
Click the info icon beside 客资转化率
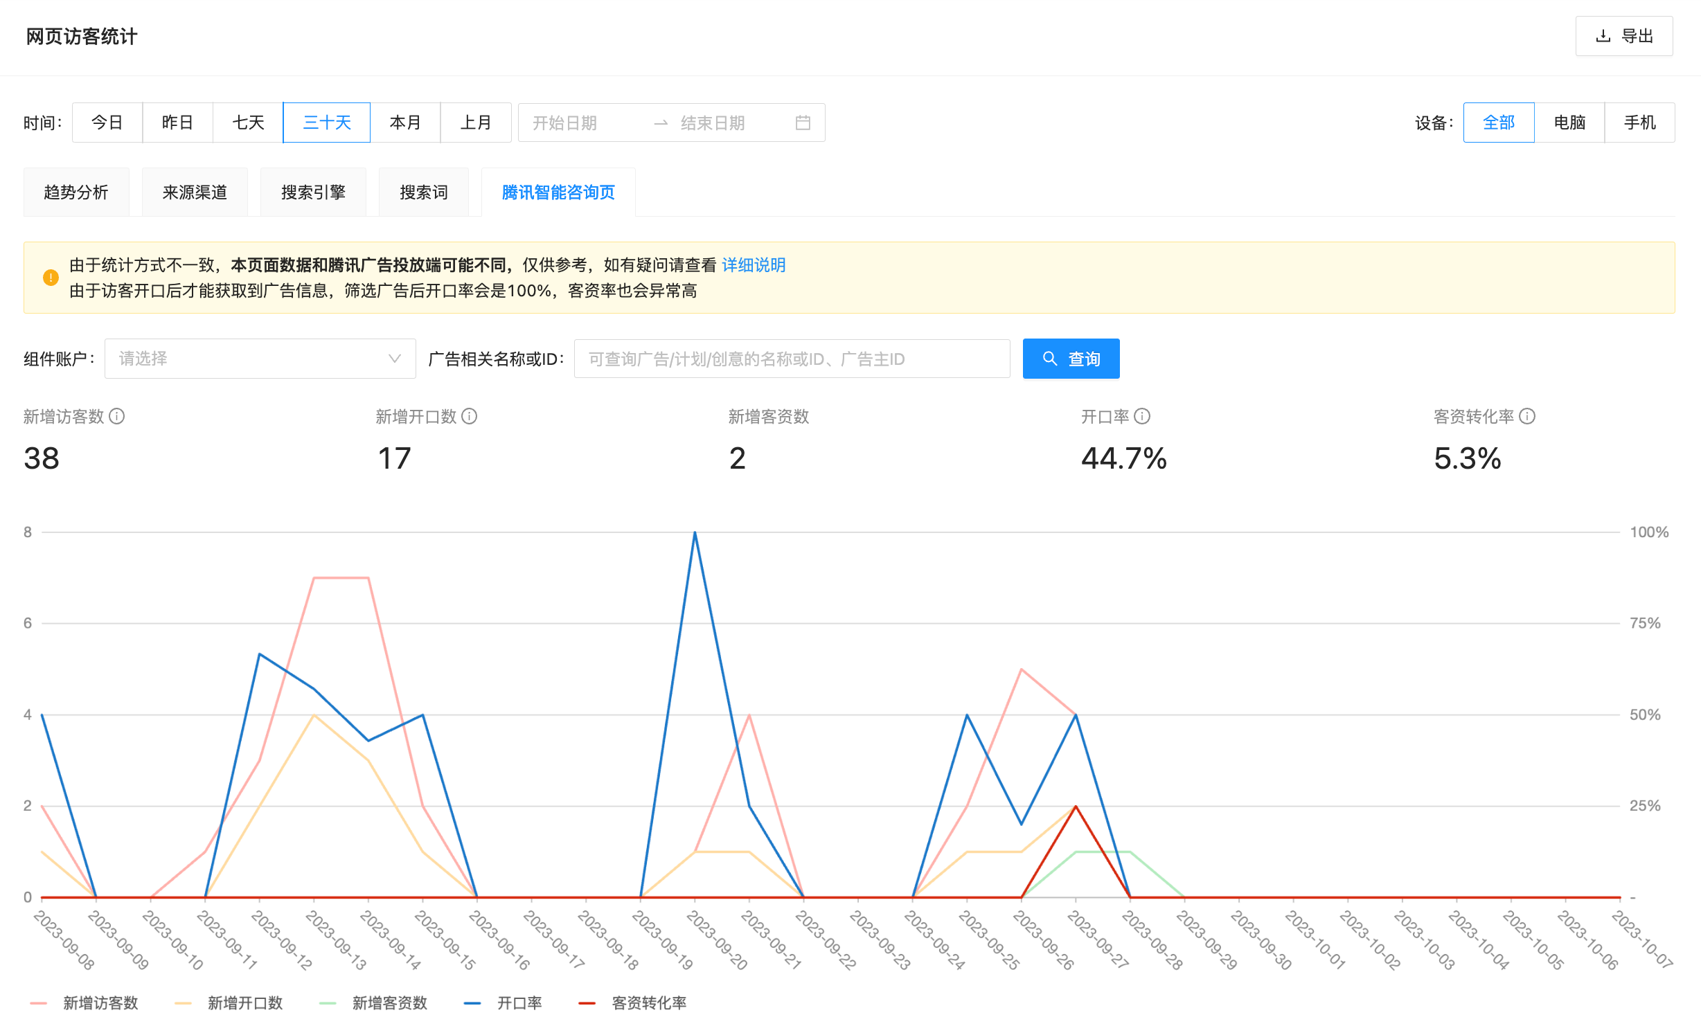click(1526, 417)
